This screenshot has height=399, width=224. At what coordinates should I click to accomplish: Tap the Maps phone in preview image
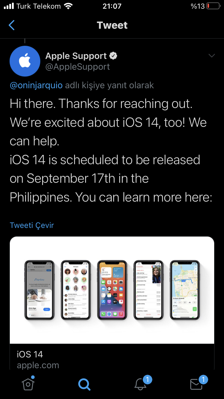coord(185,290)
